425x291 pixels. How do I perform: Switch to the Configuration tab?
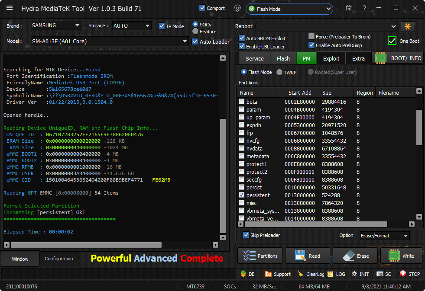coord(59,259)
